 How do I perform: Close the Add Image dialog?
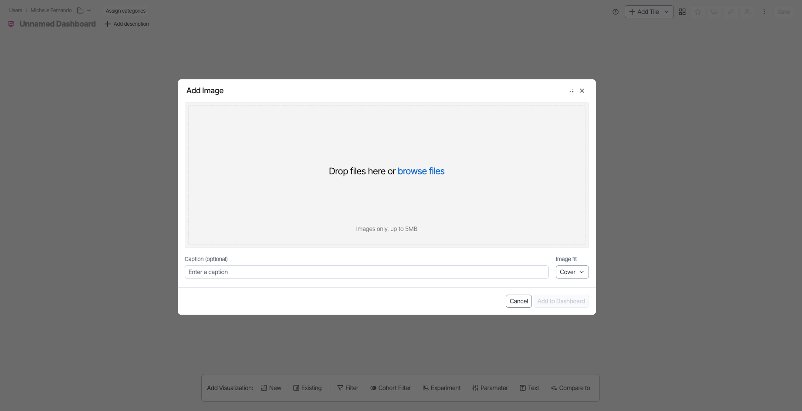tap(582, 91)
